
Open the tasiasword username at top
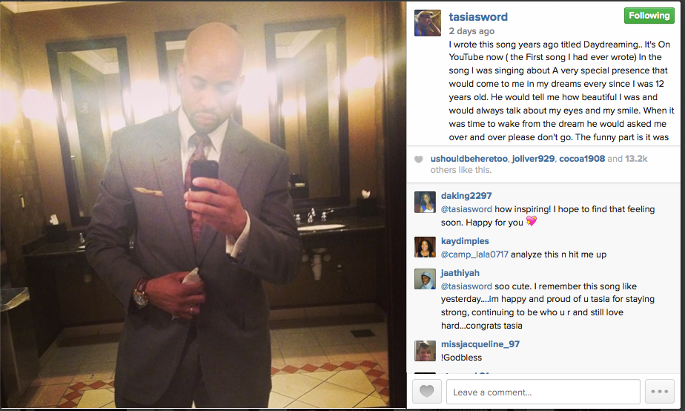pos(478,17)
